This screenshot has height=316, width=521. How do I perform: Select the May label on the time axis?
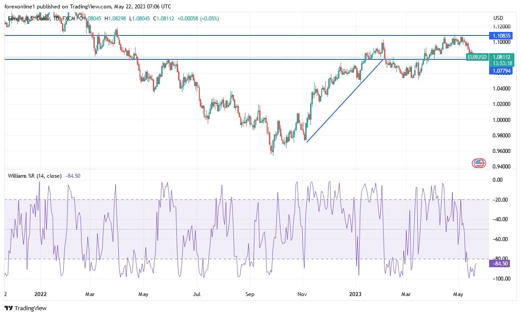click(458, 294)
